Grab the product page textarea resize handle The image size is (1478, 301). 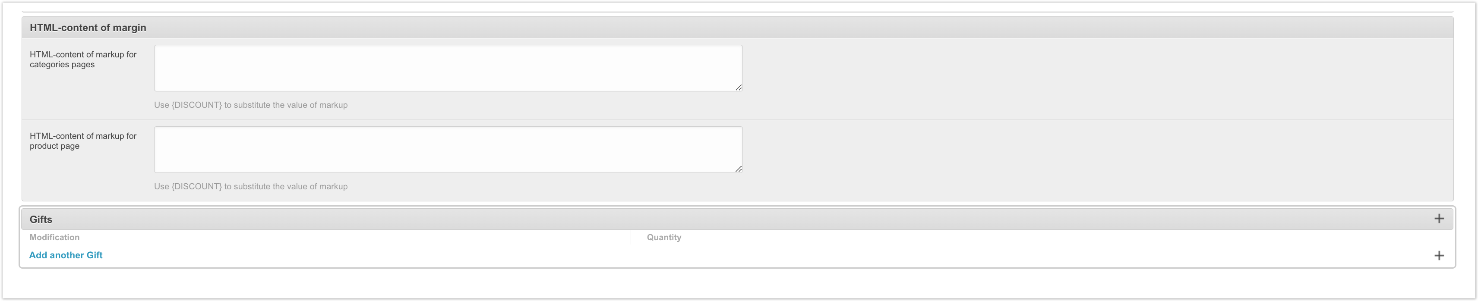pyautogui.click(x=739, y=169)
